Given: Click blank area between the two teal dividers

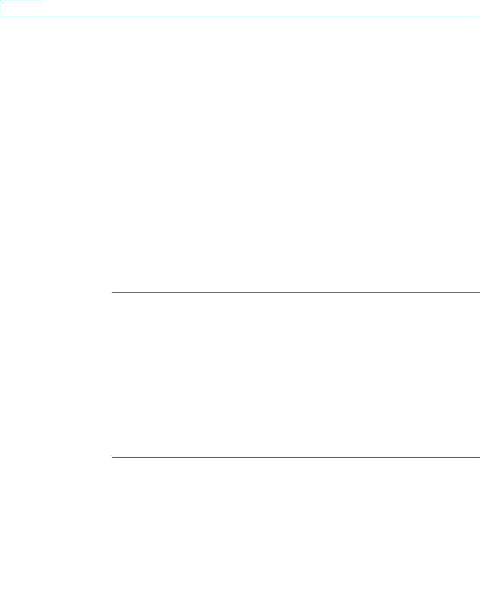Looking at the screenshot, I should point(295,375).
